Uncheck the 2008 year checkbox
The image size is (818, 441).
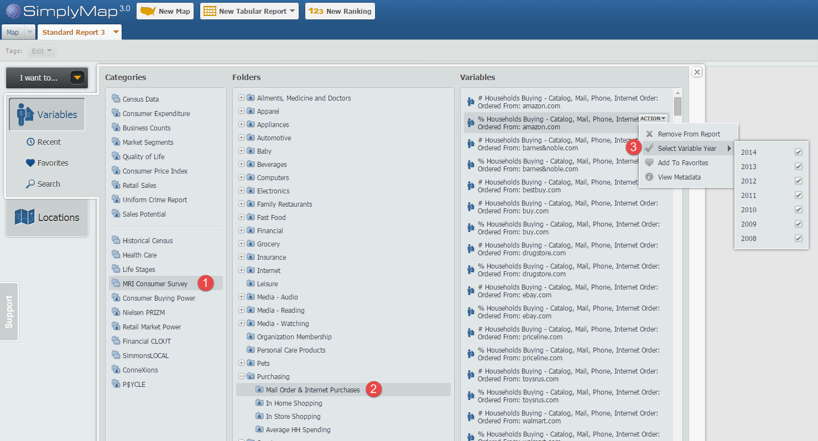[x=798, y=238]
